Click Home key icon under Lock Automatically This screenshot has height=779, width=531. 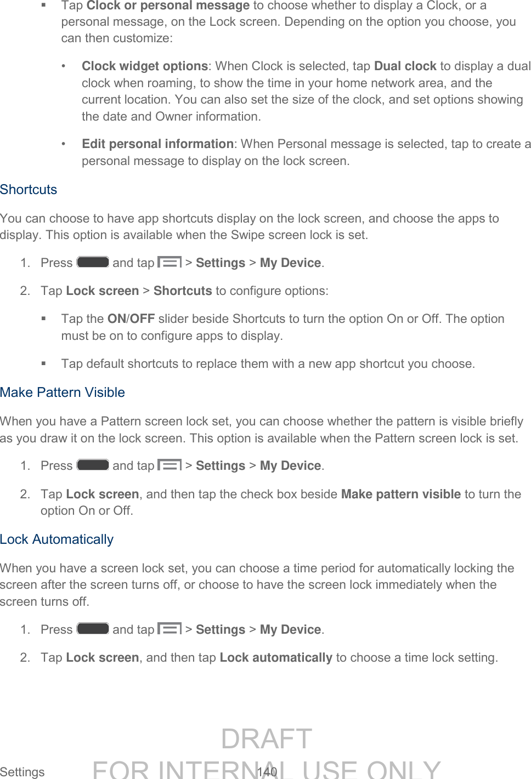click(x=93, y=629)
